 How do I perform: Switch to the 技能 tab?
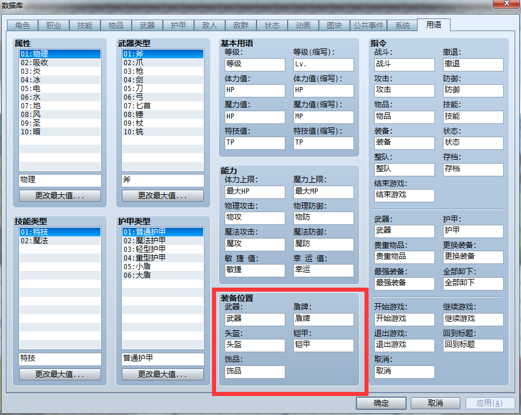[x=85, y=25]
